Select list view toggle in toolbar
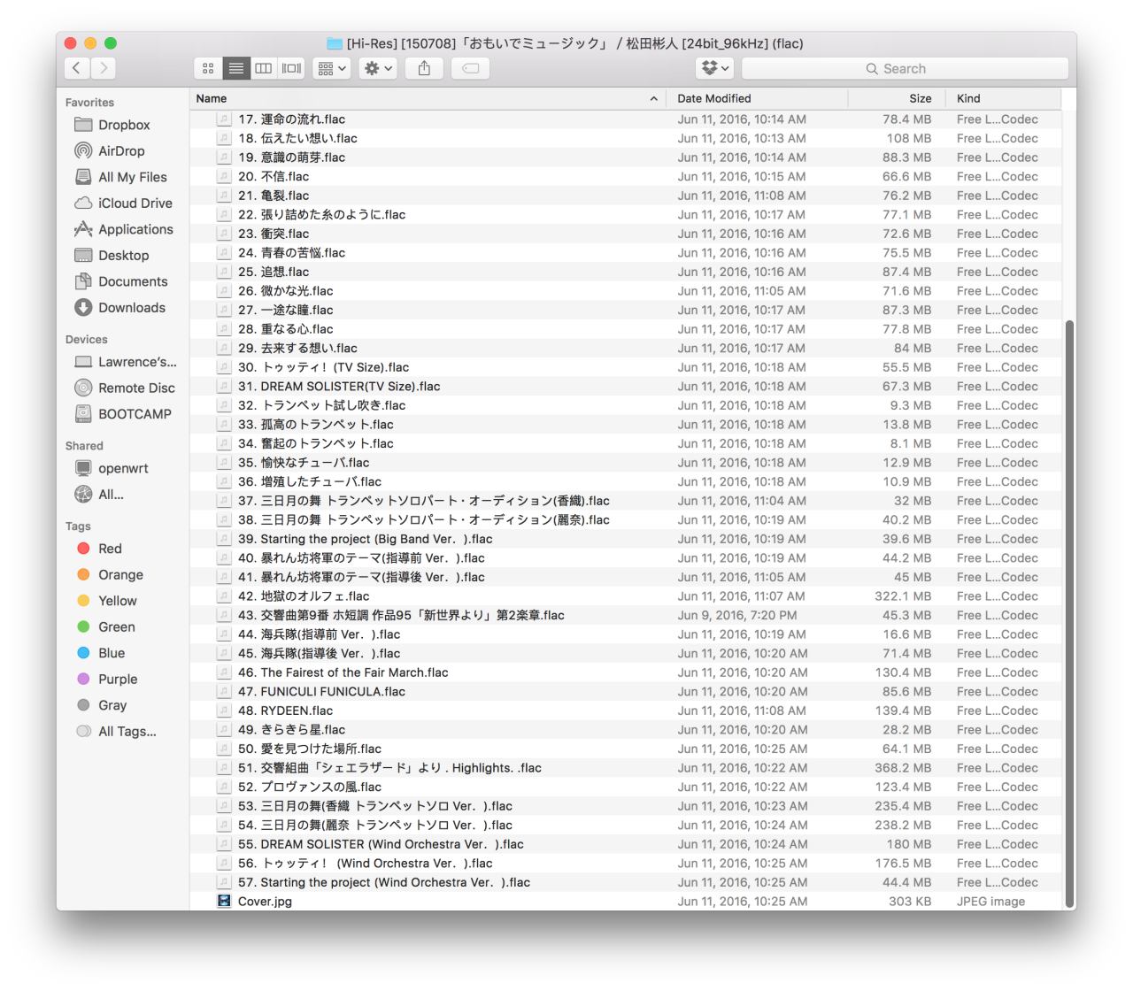 pos(235,68)
